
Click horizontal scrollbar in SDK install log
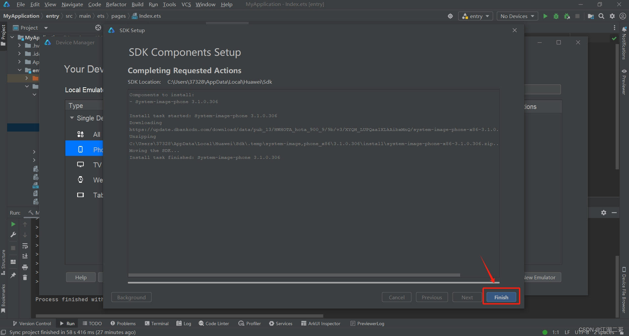[x=294, y=275]
